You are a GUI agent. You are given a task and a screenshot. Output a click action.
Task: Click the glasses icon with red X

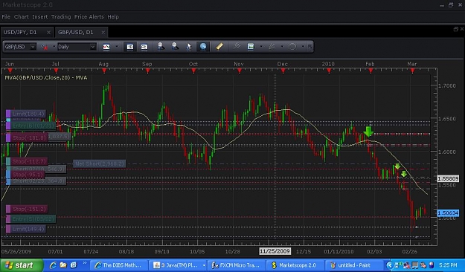click(44, 47)
